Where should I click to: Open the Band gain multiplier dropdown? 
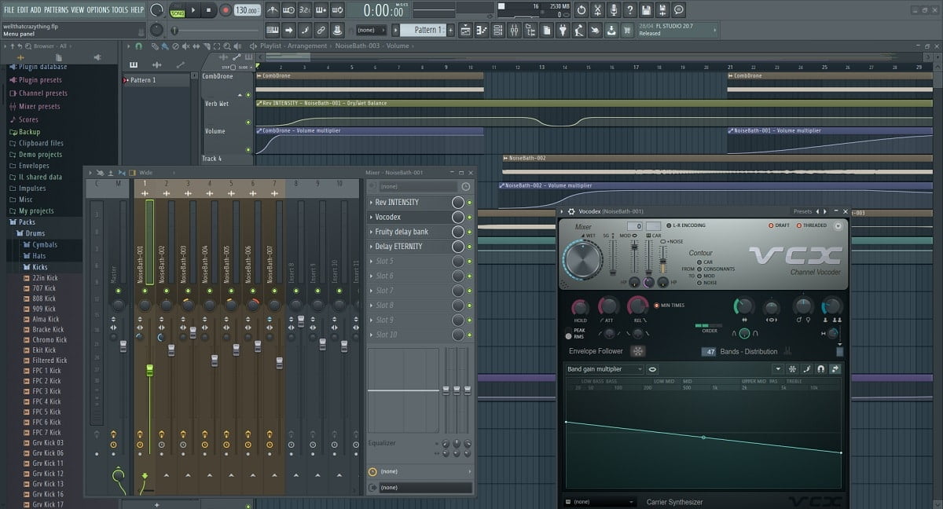click(x=604, y=369)
